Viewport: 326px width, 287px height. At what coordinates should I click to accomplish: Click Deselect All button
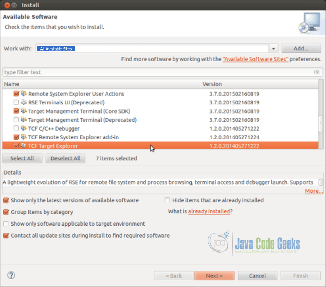pyautogui.click(x=66, y=158)
